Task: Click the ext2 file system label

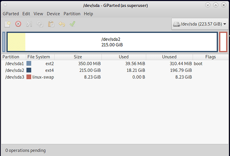Action: 50,64
